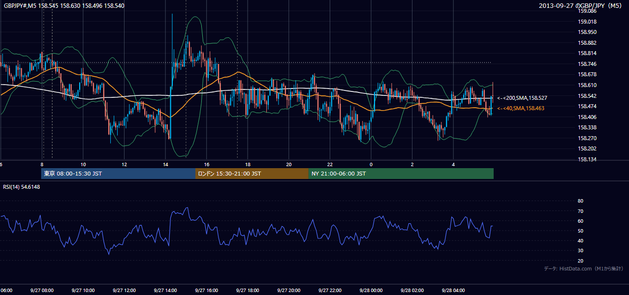Click the RSI 80 level label
This screenshot has width=629, height=295.
pos(580,201)
